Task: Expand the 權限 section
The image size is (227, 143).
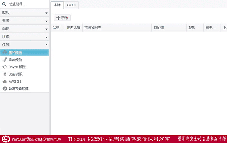Action: [x=46, y=21]
